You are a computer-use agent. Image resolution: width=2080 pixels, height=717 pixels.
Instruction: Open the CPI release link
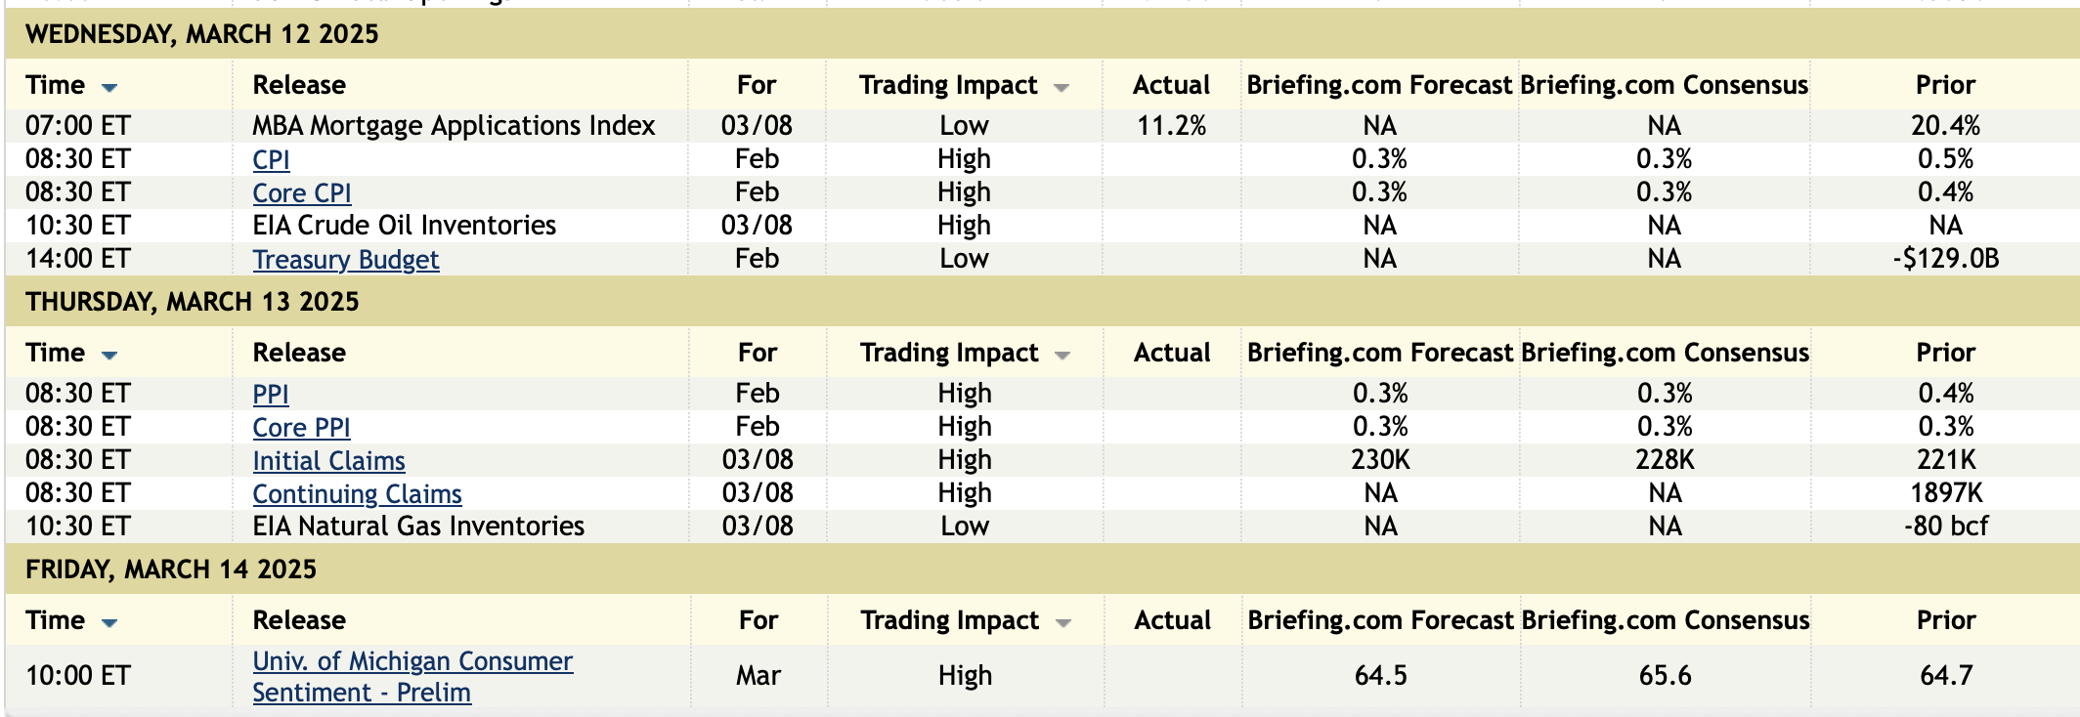point(271,159)
